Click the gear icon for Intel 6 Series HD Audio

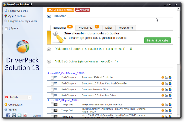[163, 110]
